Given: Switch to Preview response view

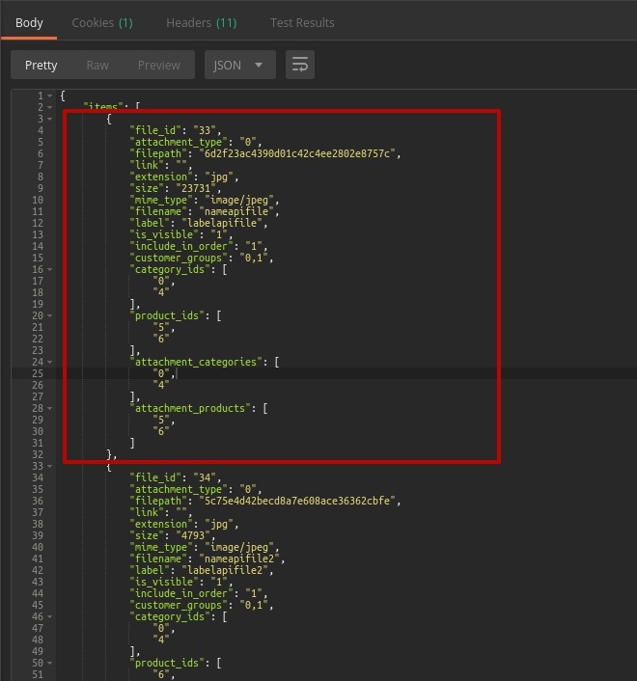Looking at the screenshot, I should coord(158,65).
